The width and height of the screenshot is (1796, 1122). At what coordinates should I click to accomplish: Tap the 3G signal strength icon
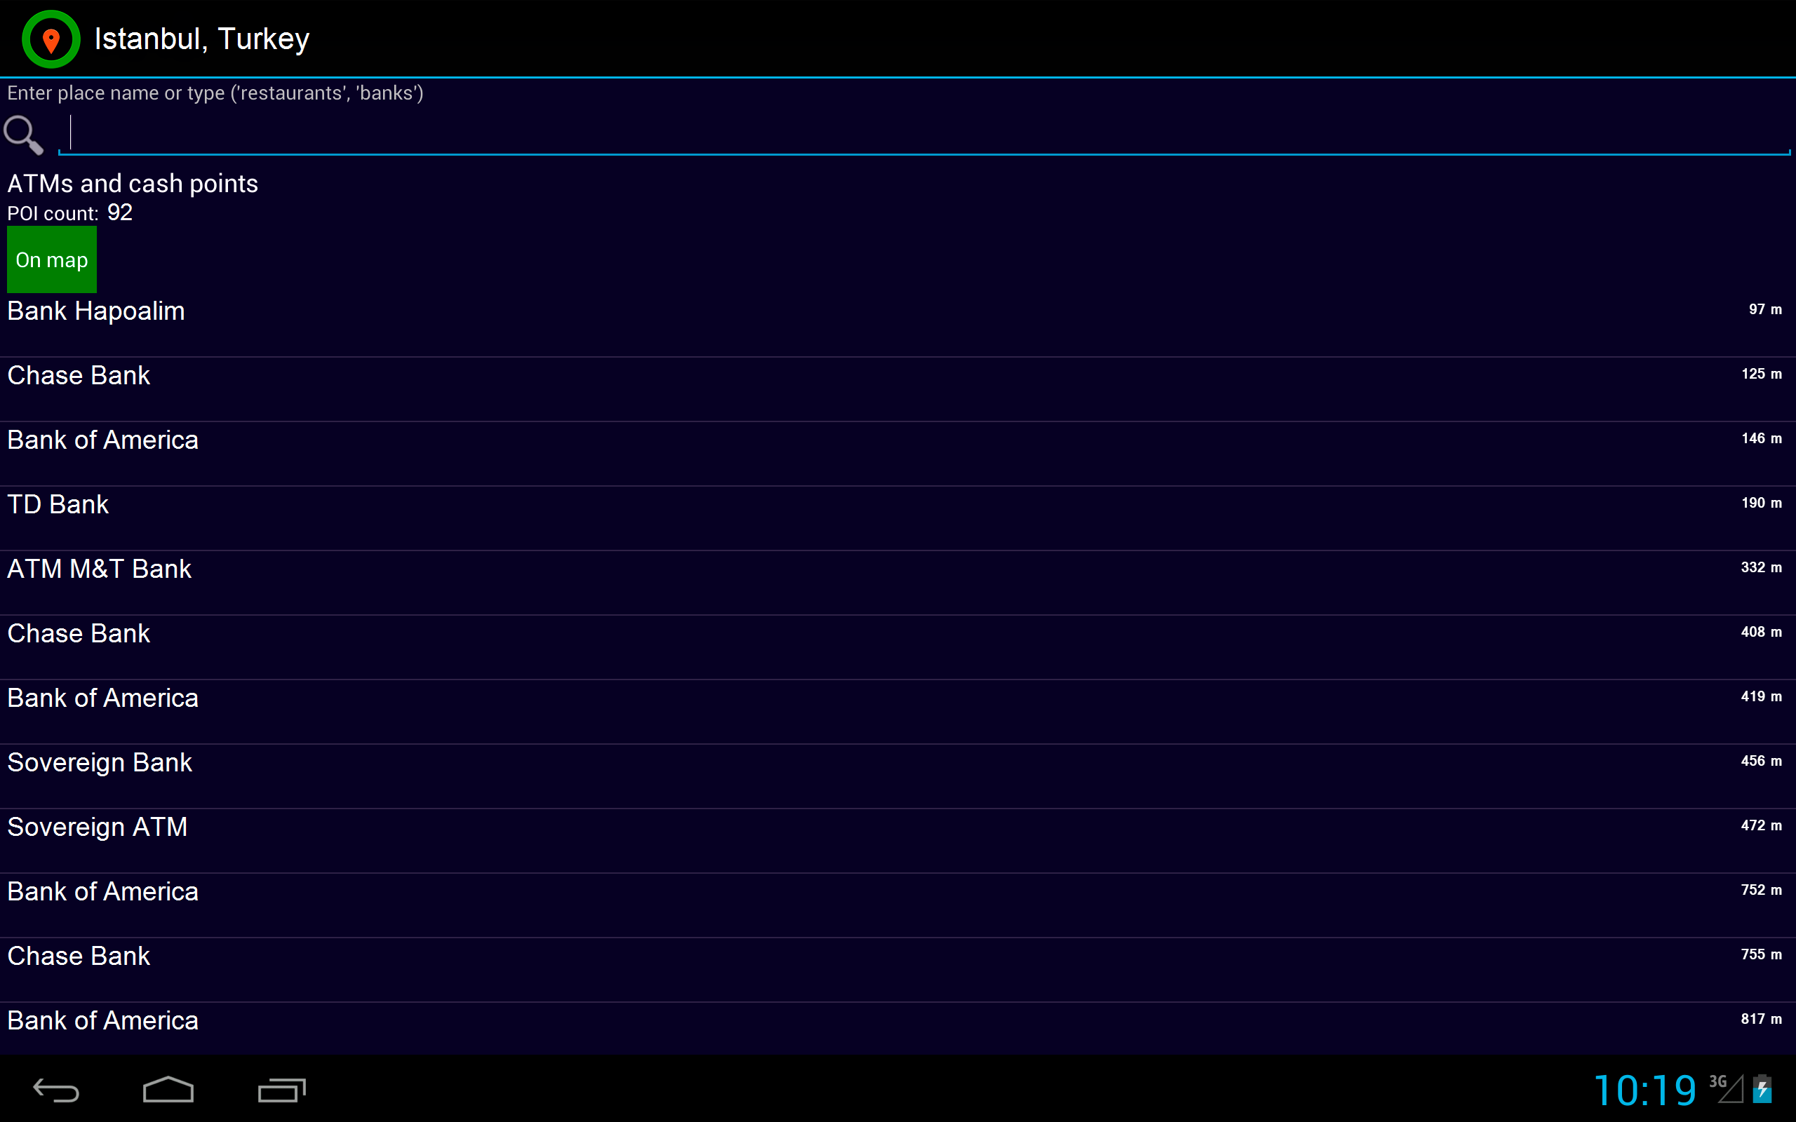tap(1727, 1089)
